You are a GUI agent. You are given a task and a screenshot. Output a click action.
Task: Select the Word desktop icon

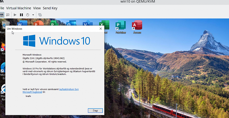coord(22,23)
